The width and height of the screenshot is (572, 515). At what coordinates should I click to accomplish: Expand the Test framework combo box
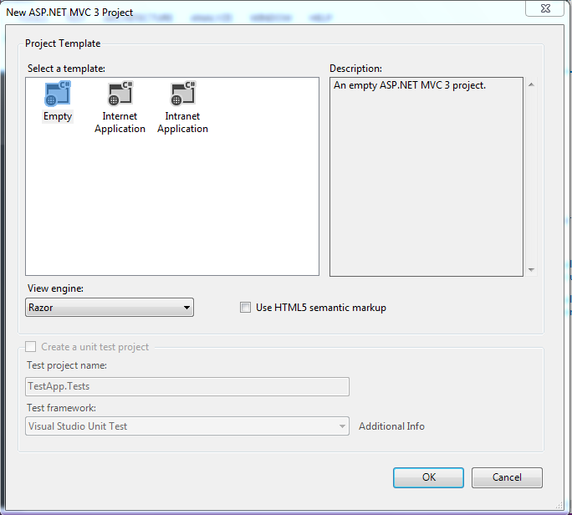click(187, 426)
